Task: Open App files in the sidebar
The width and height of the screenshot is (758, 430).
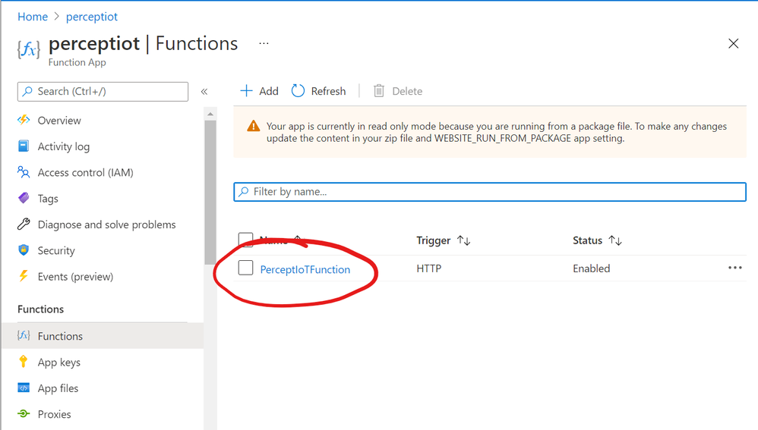Action: coord(58,388)
